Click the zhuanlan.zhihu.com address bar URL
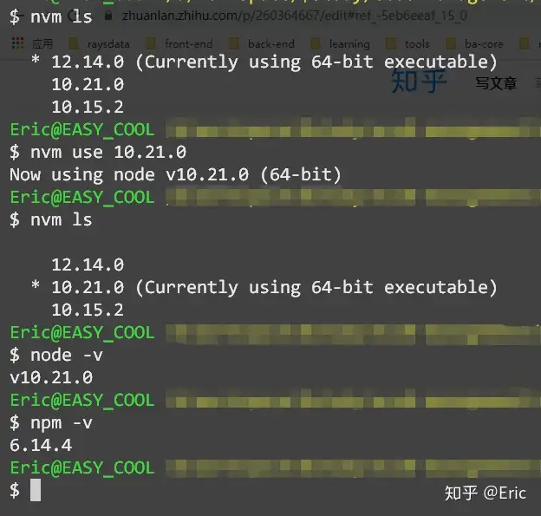541x516 pixels. pyautogui.click(x=294, y=16)
